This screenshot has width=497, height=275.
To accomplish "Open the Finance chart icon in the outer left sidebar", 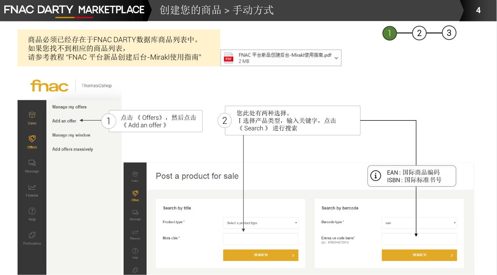I will point(32,187).
